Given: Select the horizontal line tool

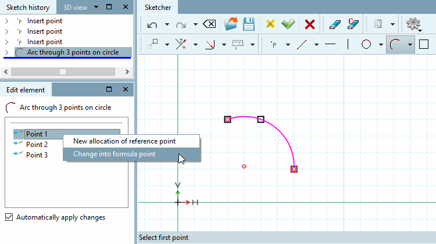Looking at the screenshot, I should 330,44.
